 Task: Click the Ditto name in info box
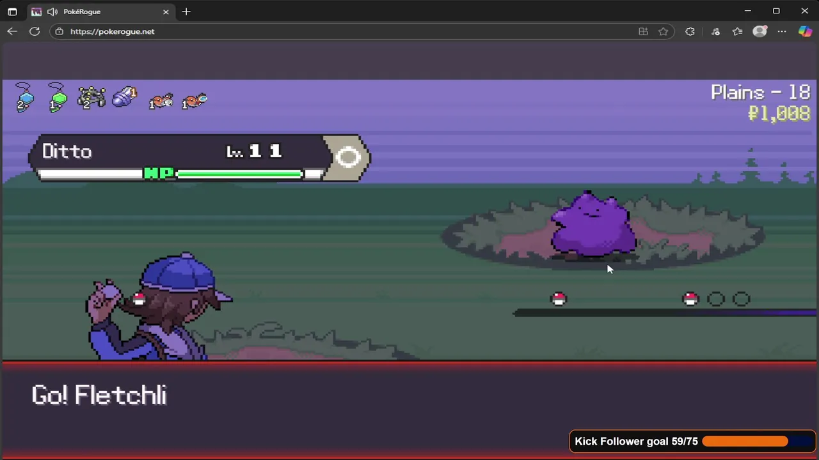[x=67, y=151]
